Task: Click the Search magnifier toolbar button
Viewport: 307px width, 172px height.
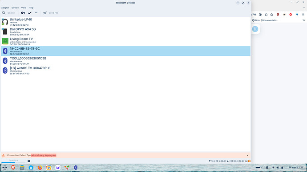Action: [8, 13]
